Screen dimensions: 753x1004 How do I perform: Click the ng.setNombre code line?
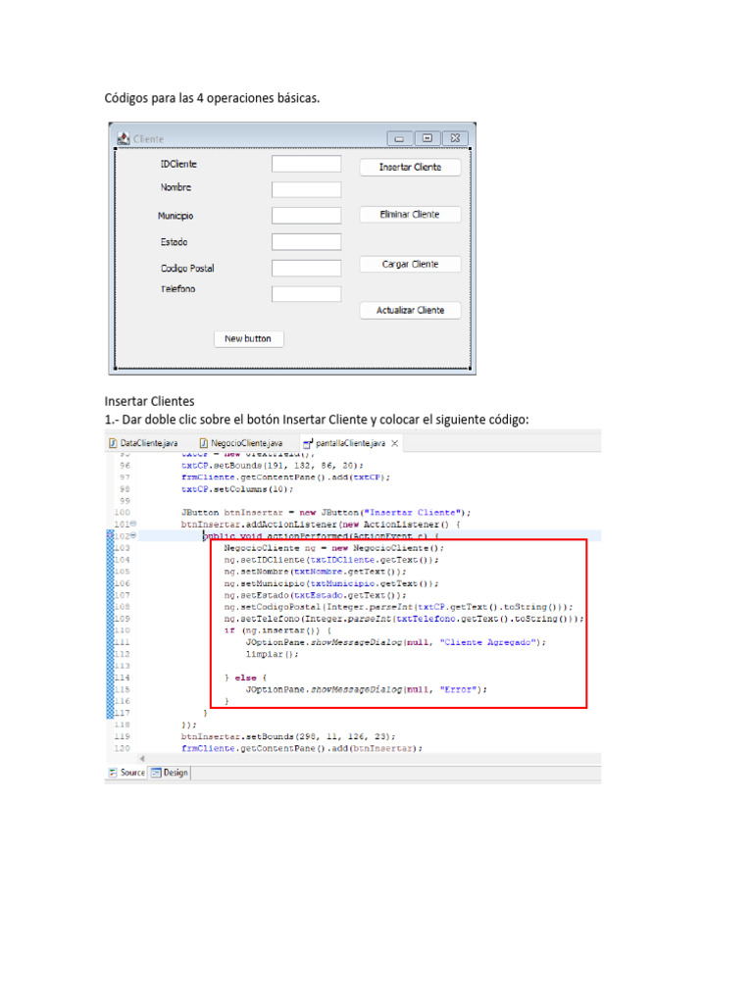click(x=315, y=572)
